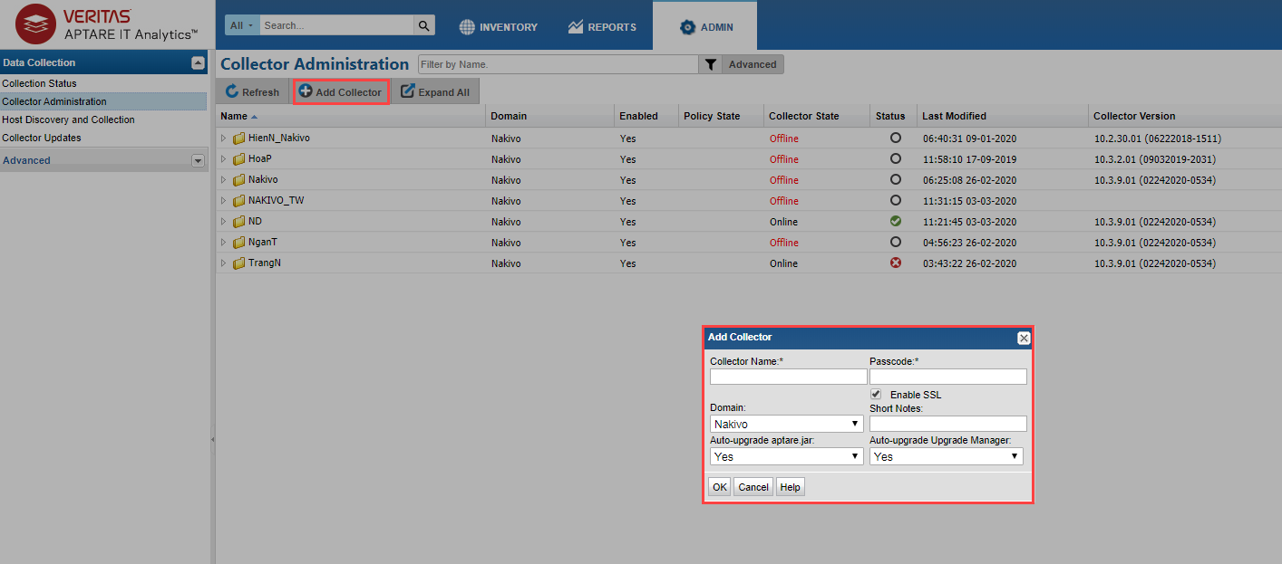The width and height of the screenshot is (1282, 564).
Task: Click the red error status icon for TrangN
Action: (896, 263)
